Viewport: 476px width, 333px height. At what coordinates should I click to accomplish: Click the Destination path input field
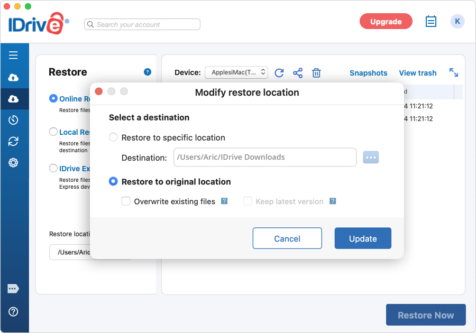264,157
